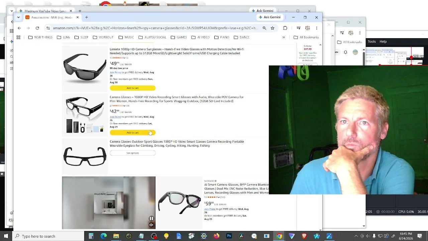Open the AI VIDEO bookmark folder
Viewport: 428px width, 241px height.
point(200,37)
